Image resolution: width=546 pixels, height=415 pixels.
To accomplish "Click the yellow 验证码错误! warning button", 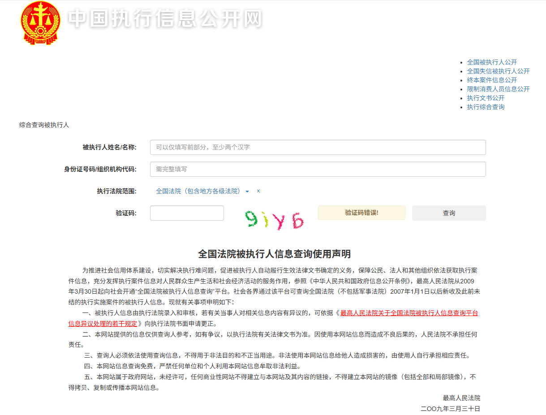I will (x=361, y=213).
